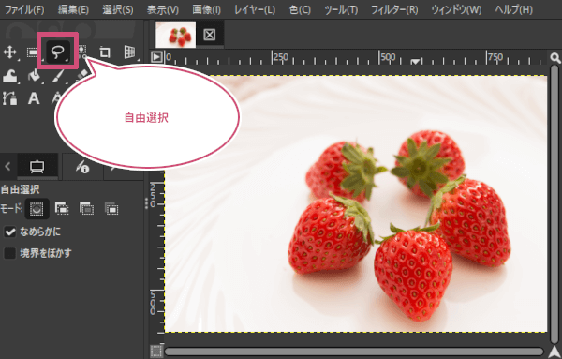Click the zoom magnifier icon above scrollbar
This screenshot has height=359, width=562.
[555, 57]
